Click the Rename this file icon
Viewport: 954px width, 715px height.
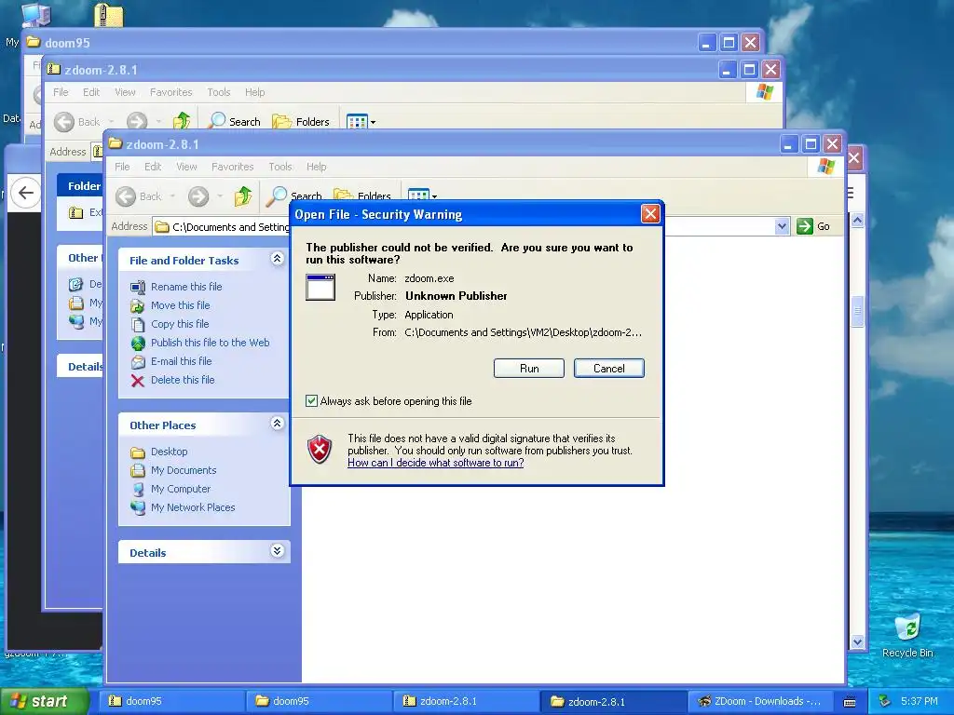138,287
